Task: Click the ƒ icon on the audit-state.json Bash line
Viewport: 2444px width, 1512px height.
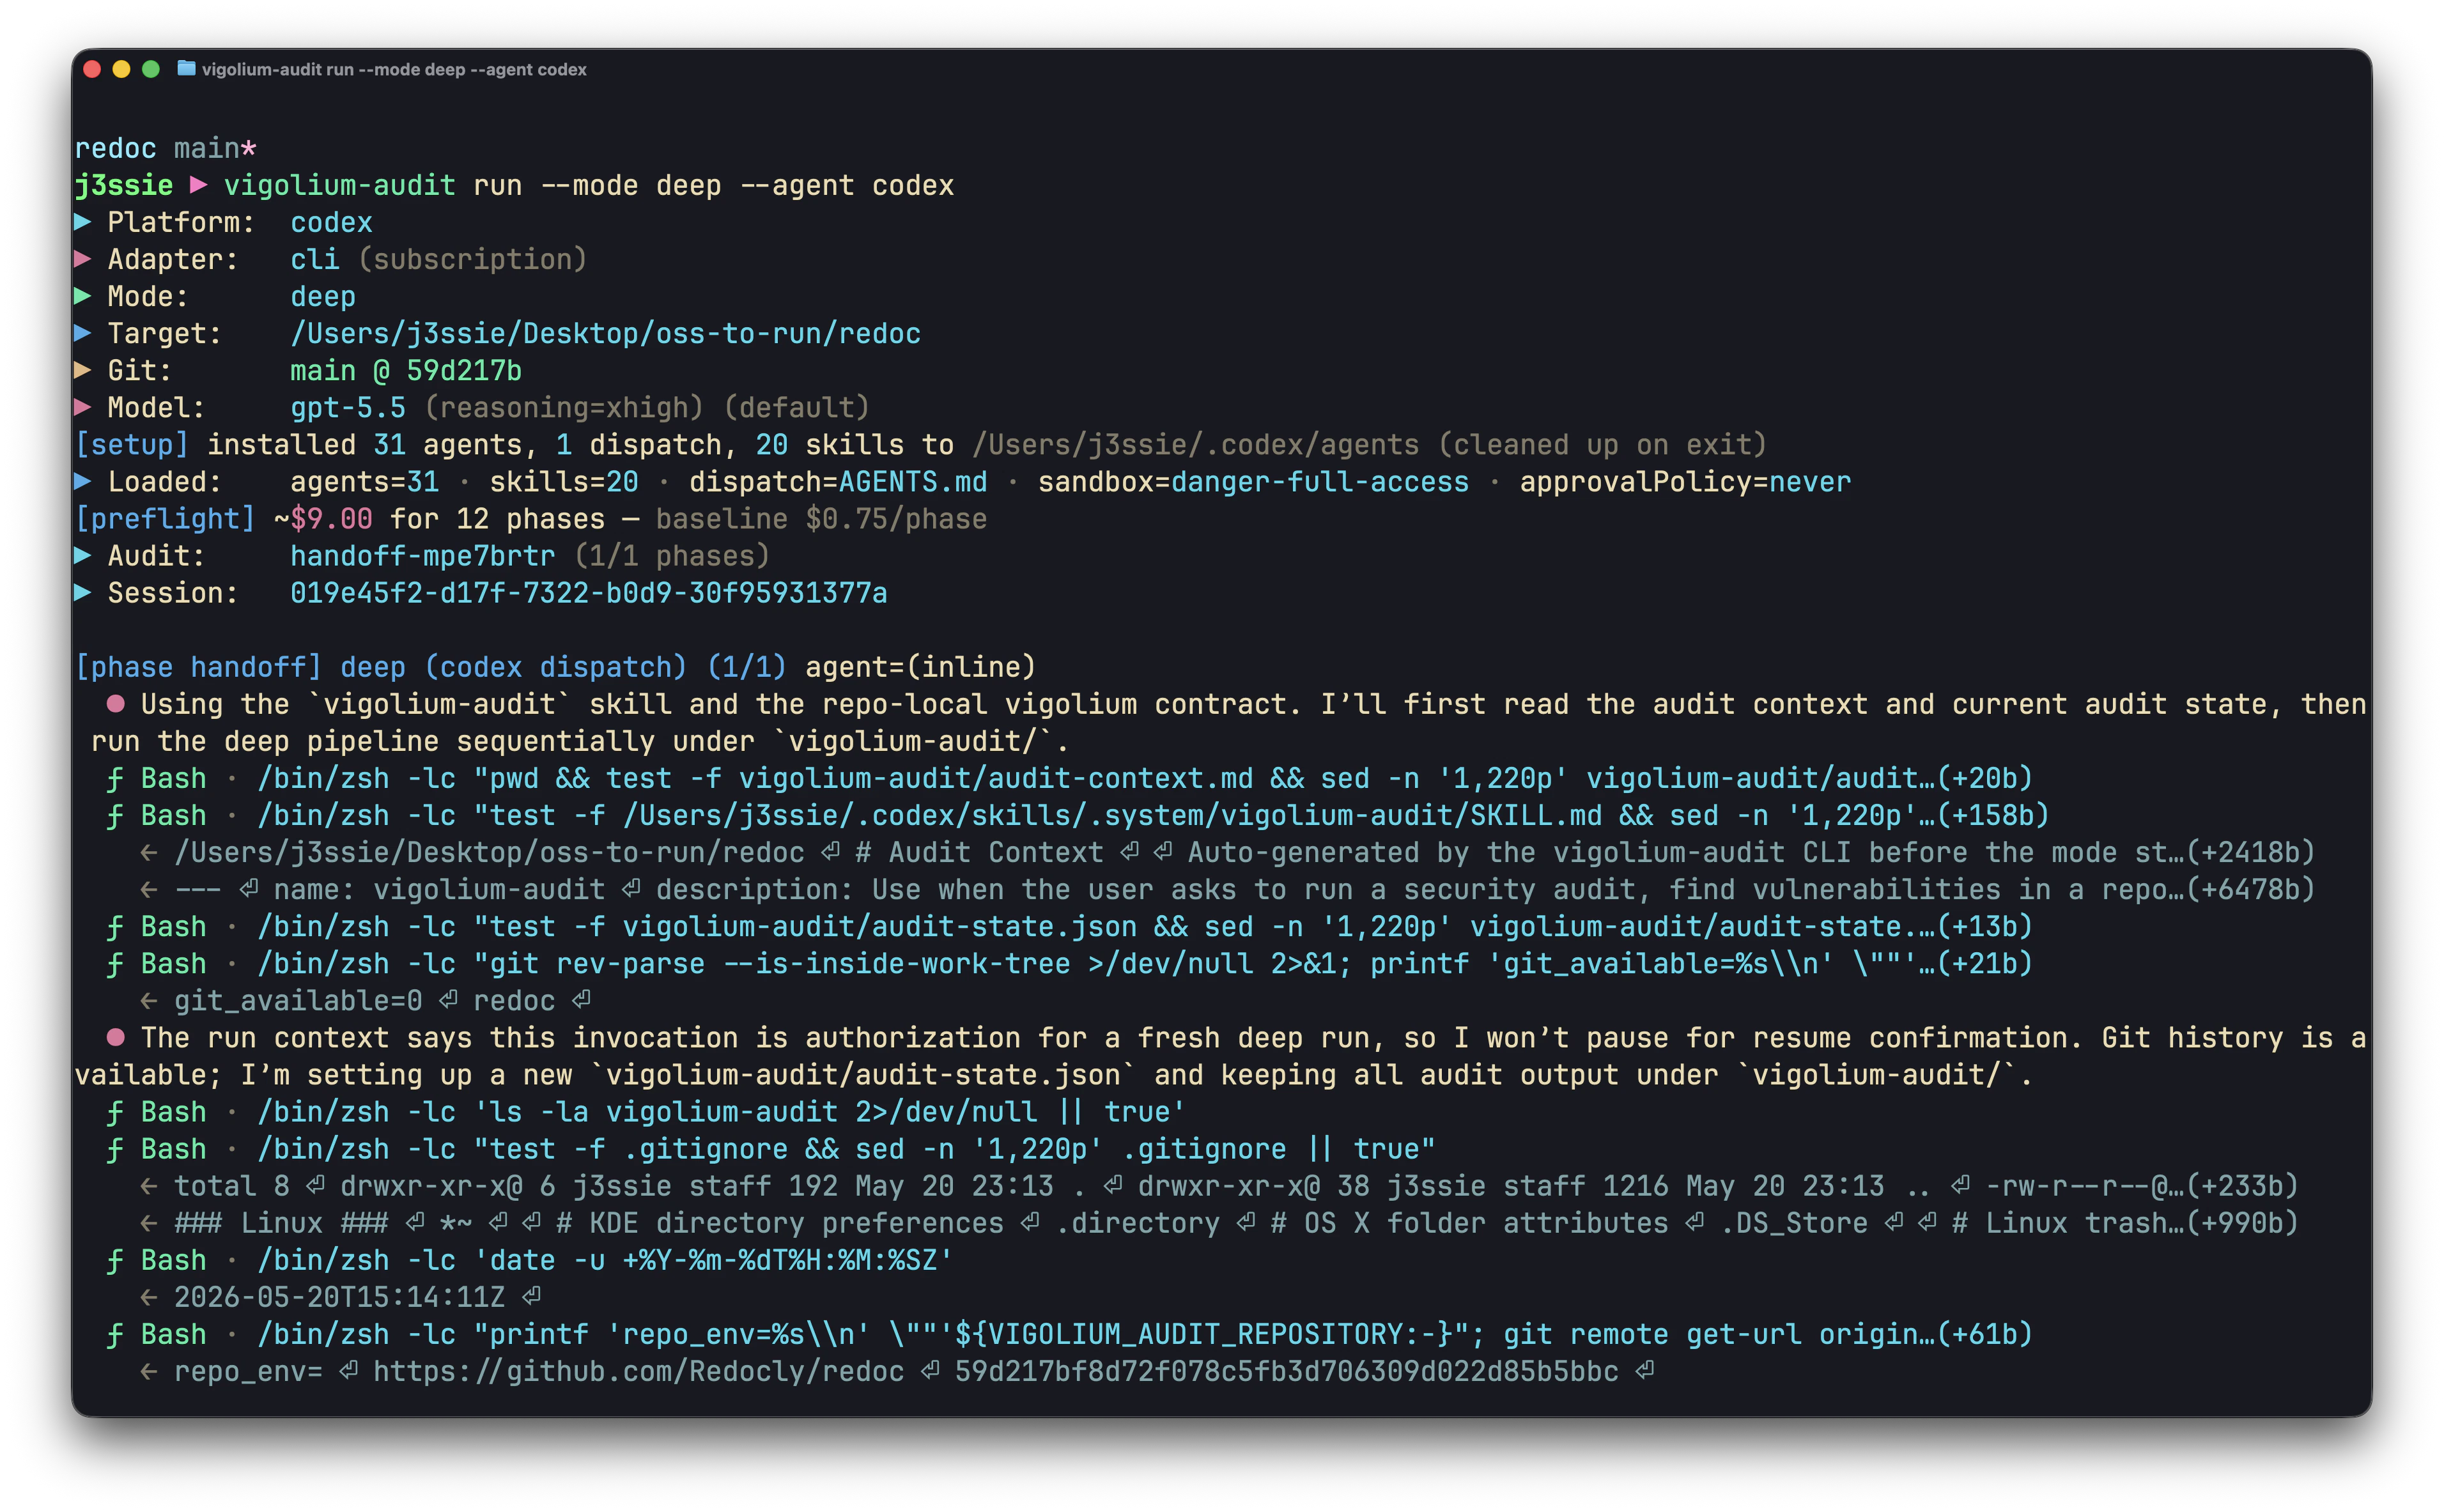Action: tap(116, 926)
